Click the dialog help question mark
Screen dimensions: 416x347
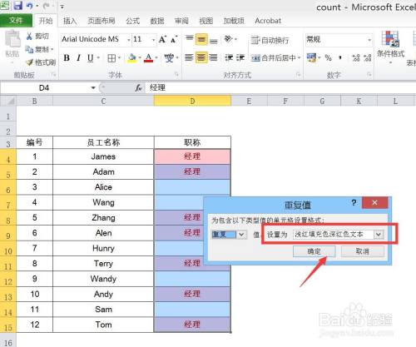point(354,202)
